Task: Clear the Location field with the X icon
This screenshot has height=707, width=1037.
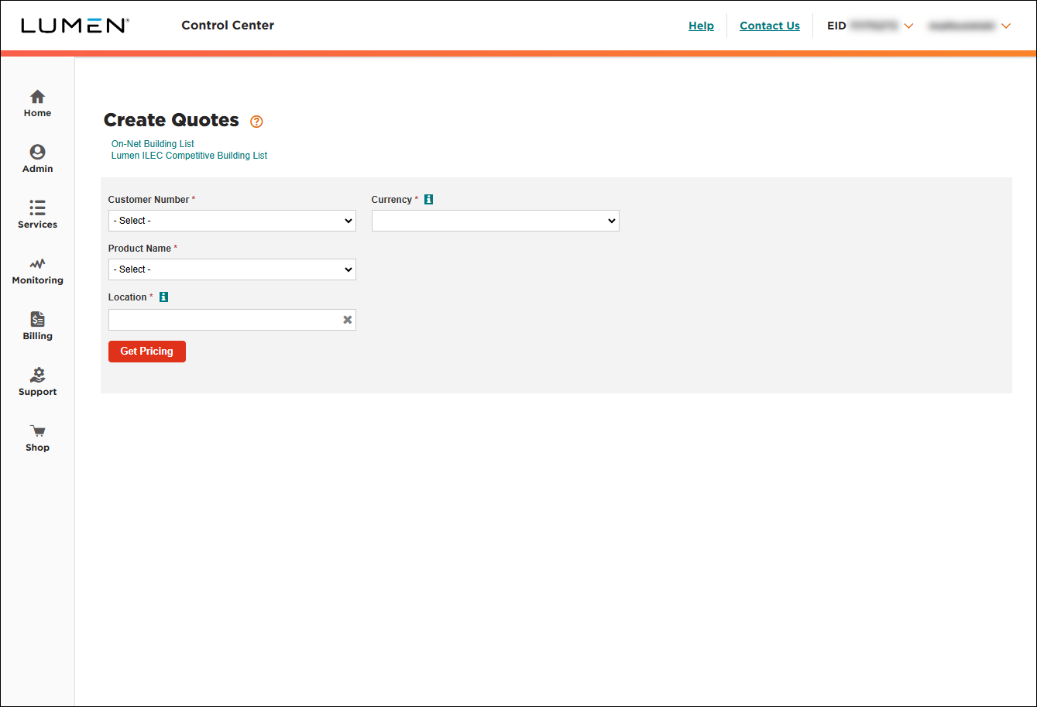Action: click(x=348, y=320)
